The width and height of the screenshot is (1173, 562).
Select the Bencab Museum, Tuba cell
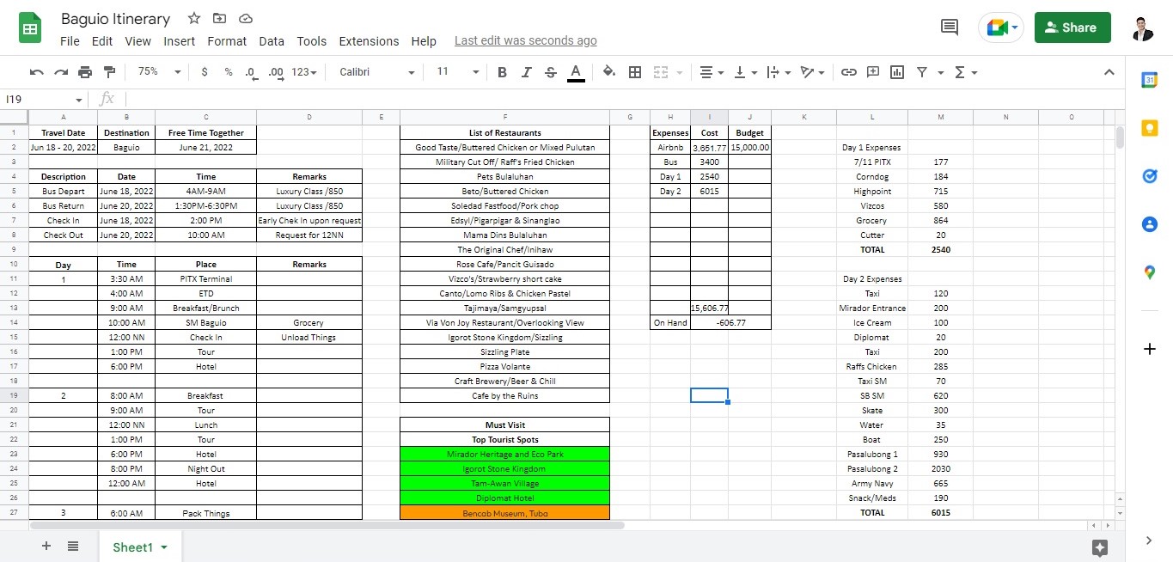505,513
